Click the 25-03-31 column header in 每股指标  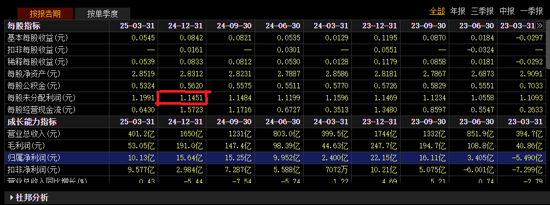tap(137, 26)
